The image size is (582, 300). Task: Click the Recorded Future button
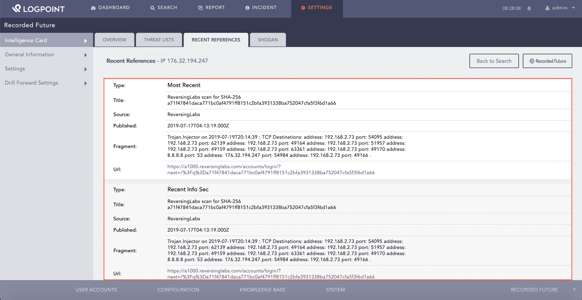(x=547, y=61)
